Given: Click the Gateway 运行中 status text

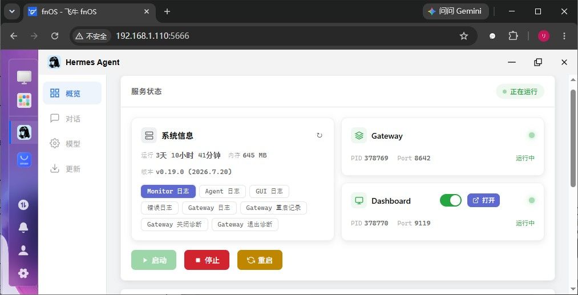Looking at the screenshot, I should [525, 158].
